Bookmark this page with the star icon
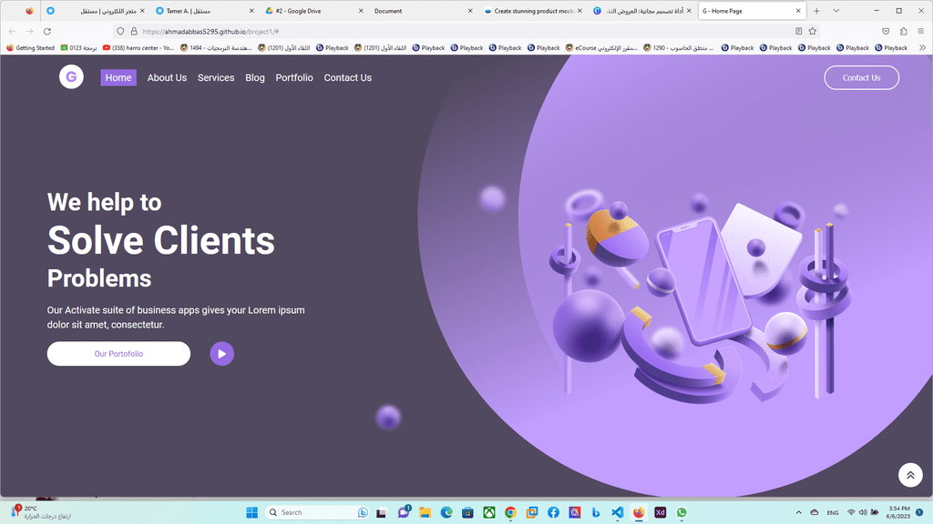Viewport: 933px width, 524px height. click(812, 31)
